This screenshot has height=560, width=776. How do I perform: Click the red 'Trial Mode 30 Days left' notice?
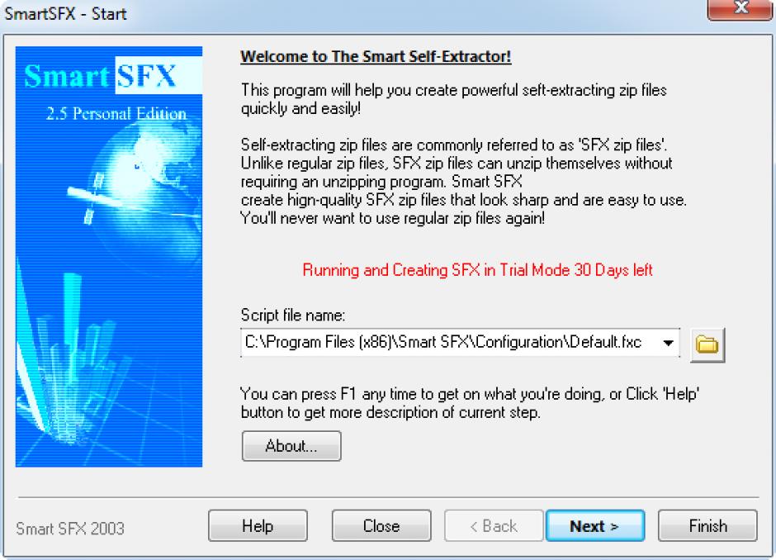(x=478, y=270)
